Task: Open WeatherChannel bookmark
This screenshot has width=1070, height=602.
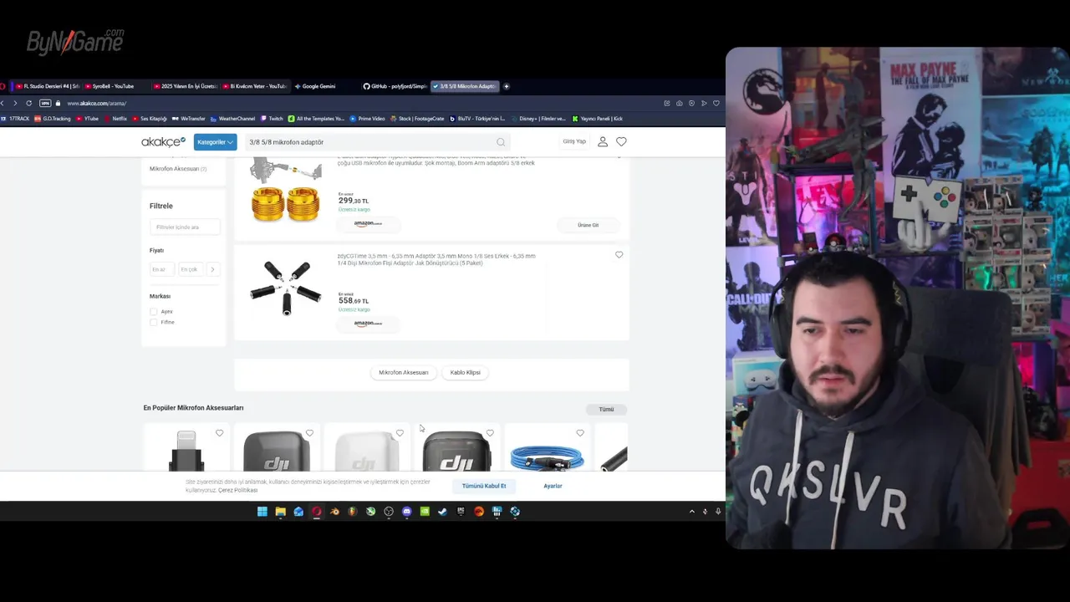Action: pos(233,119)
